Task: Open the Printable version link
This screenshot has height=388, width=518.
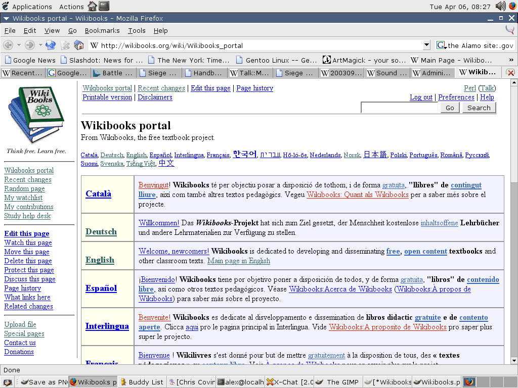Action: pyautogui.click(x=107, y=98)
